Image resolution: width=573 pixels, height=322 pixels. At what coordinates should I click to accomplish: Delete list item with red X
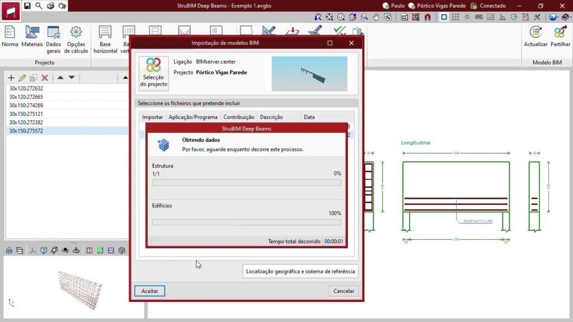(45, 78)
